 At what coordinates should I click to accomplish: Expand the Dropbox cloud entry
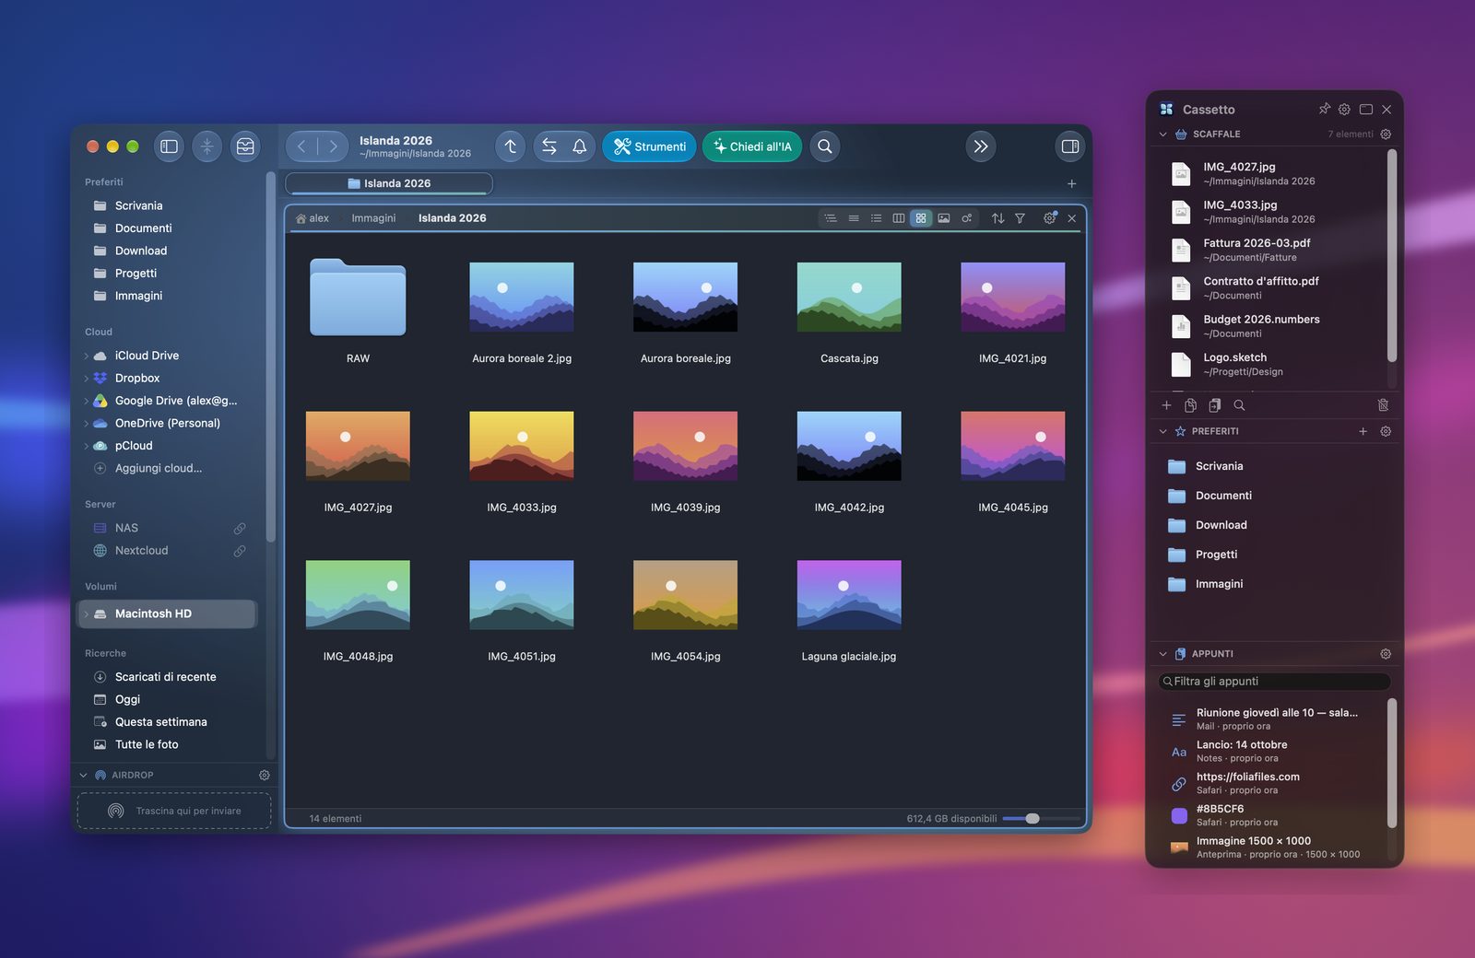click(87, 379)
